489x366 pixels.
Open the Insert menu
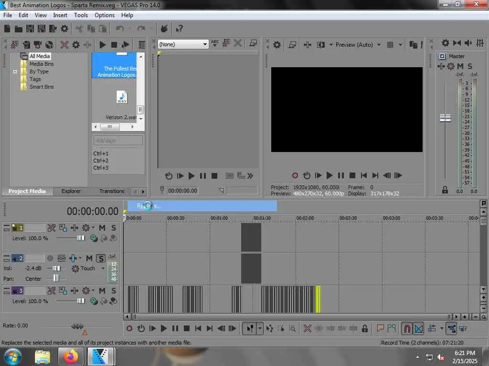tap(60, 15)
